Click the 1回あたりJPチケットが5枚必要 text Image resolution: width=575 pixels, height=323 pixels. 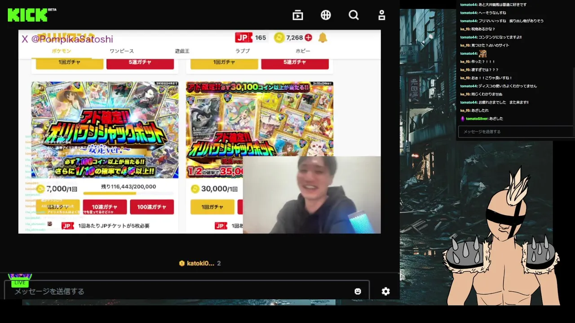click(114, 226)
